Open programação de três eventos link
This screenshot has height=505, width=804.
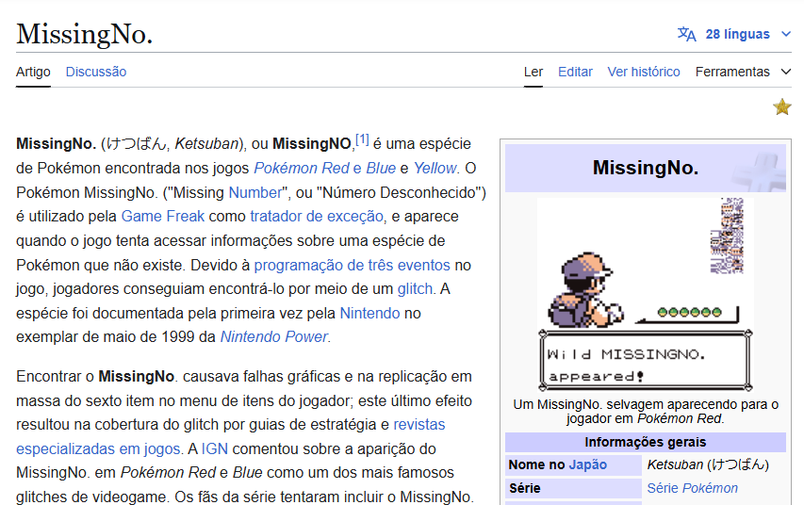[x=353, y=265]
